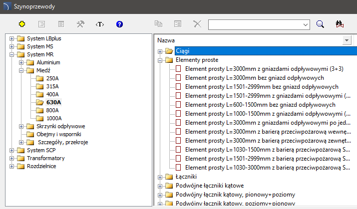Click the hammer and wrench tools icon
Viewport: 357px width, 209px height.
tap(80, 23)
